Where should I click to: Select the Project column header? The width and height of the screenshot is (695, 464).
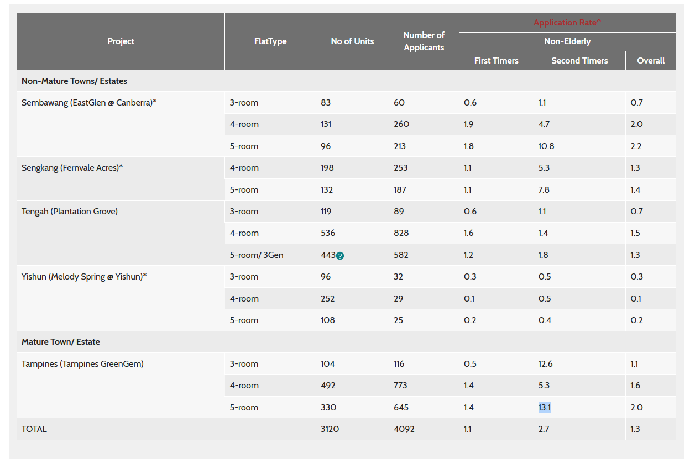(121, 41)
